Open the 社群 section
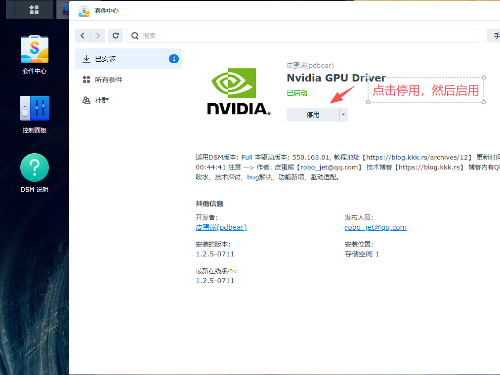 click(101, 100)
